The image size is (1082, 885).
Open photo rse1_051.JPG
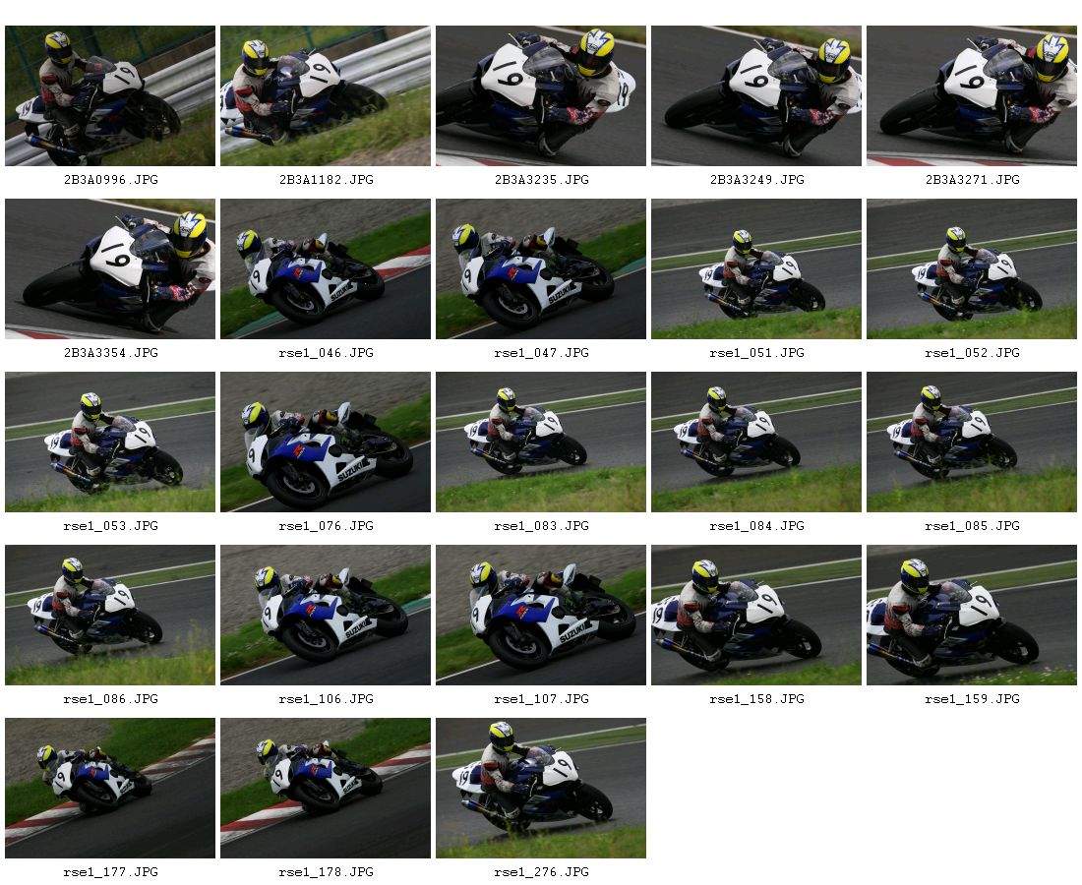pos(756,269)
